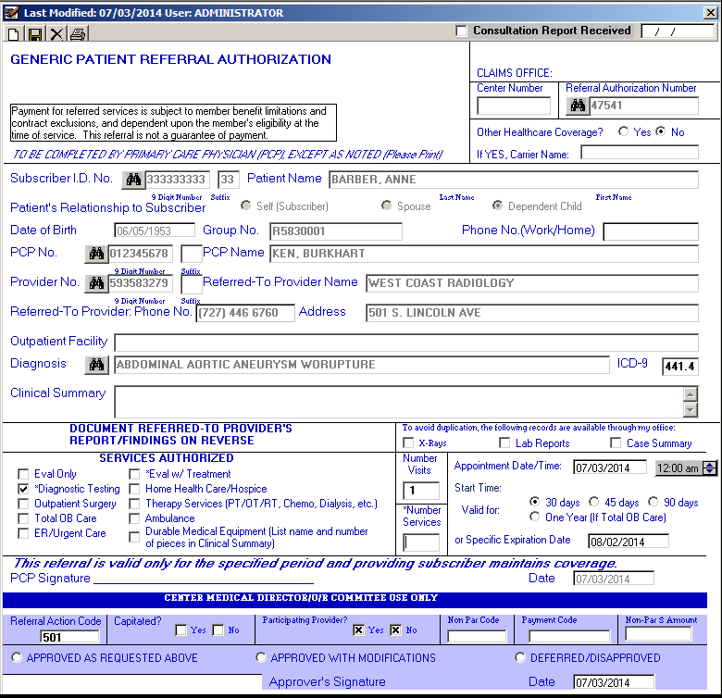Image resolution: width=722 pixels, height=698 pixels.
Task: Click the New document toolbar icon
Action: click(x=13, y=34)
